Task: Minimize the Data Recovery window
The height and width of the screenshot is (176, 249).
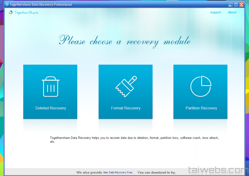Action: coord(230,5)
